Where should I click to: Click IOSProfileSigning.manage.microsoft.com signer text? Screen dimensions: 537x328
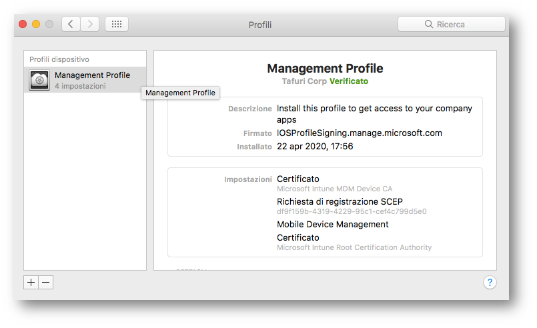[360, 133]
